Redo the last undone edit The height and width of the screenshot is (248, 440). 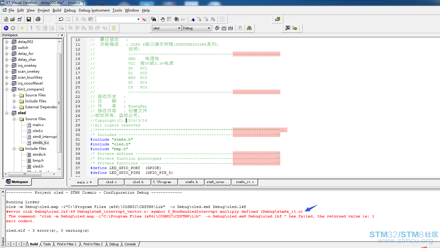click(x=68, y=19)
